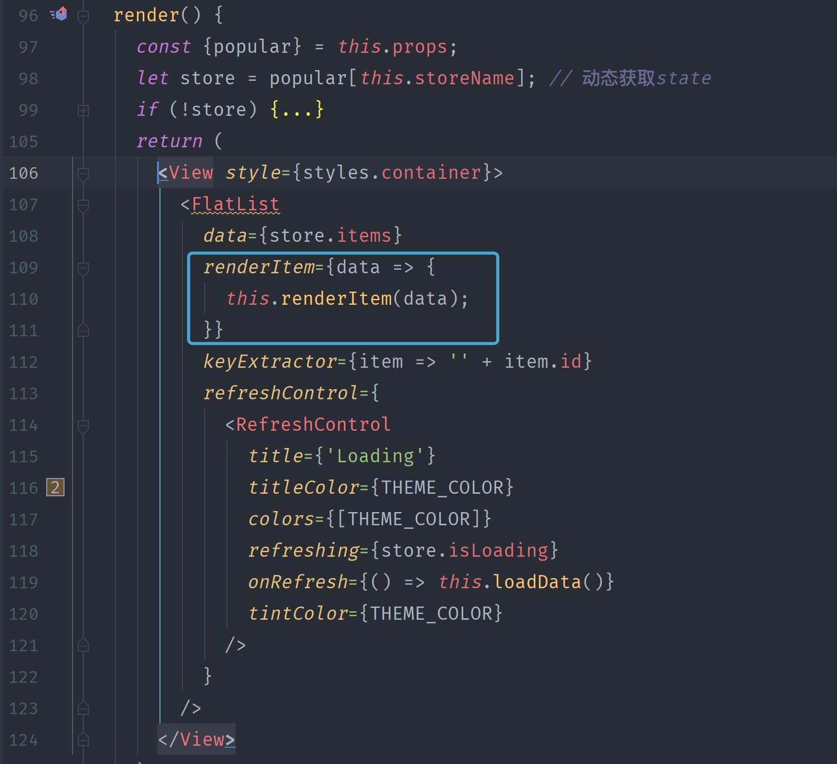
Task: Click THEME_COLOR in the titleColor attribute
Action: coord(442,488)
